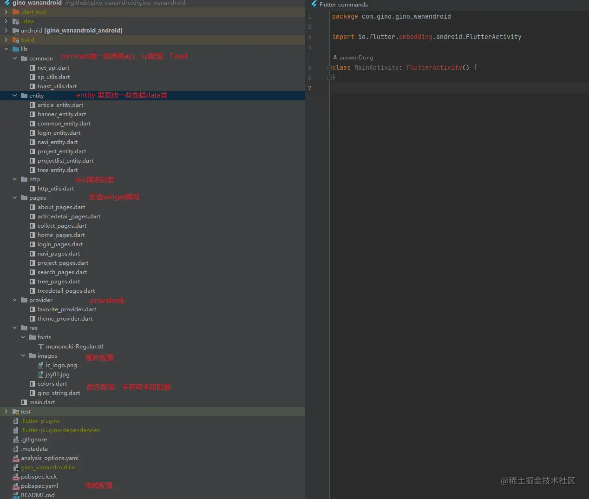Click the answerDong author hint
This screenshot has height=499, width=589.
(353, 58)
